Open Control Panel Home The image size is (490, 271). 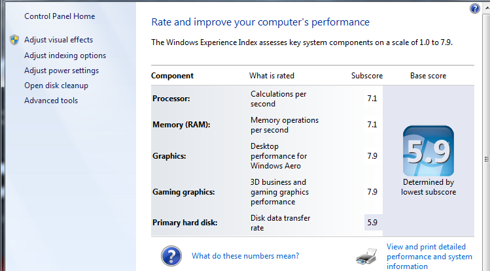[60, 16]
